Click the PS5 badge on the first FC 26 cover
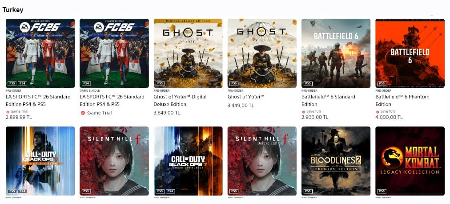Viewport: 450px width, 204px height. pyautogui.click(x=12, y=84)
